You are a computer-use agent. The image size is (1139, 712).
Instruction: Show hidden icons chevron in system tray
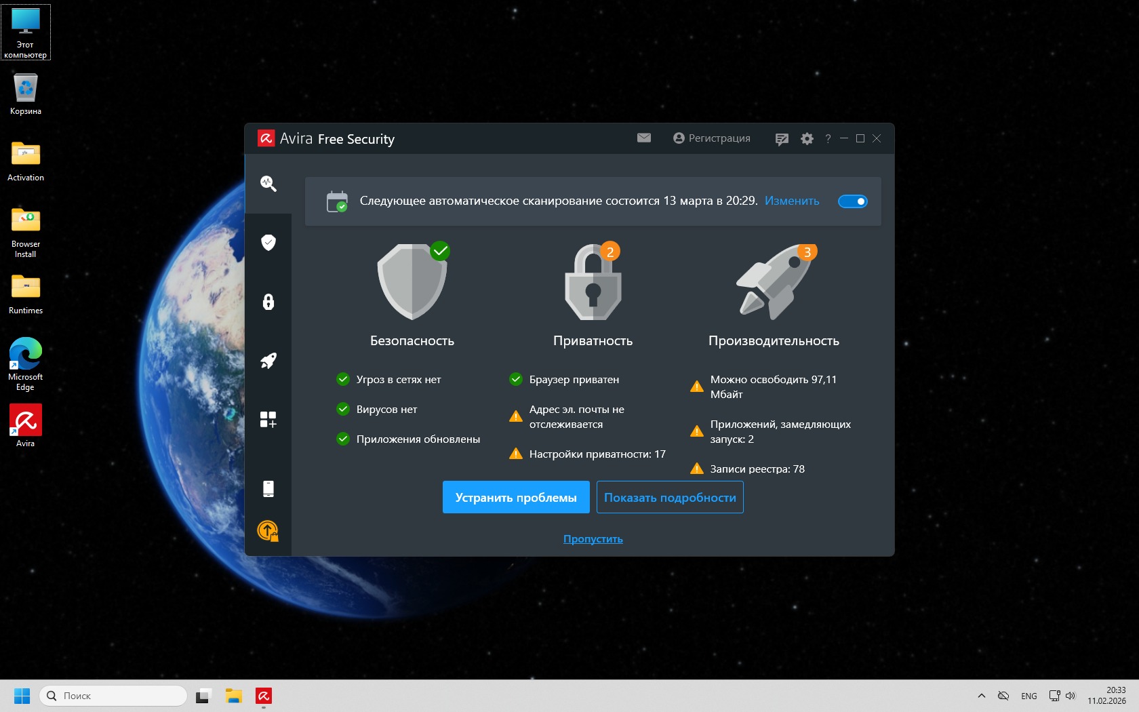981,696
